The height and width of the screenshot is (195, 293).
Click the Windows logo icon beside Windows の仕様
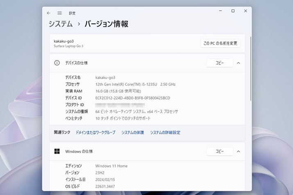pos(57,151)
